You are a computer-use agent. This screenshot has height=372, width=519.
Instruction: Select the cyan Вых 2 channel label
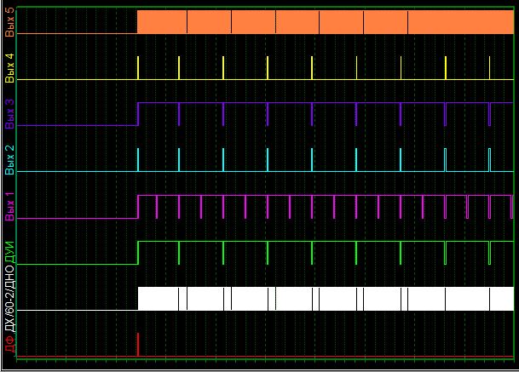[9, 159]
